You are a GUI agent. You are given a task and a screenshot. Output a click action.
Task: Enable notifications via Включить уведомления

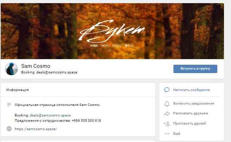click(x=193, y=104)
